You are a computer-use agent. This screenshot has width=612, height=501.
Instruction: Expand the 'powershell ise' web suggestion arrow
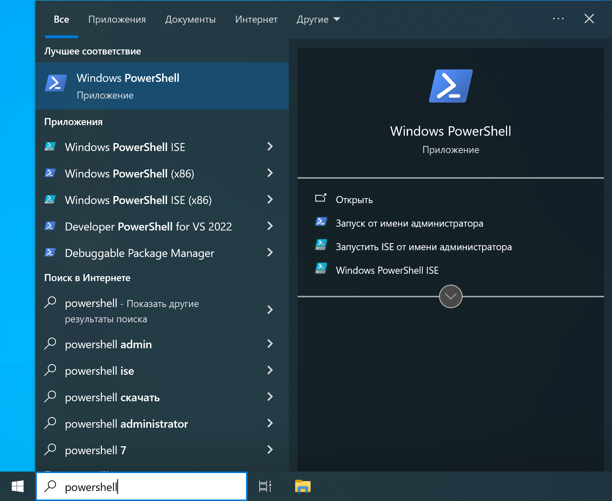coord(270,370)
